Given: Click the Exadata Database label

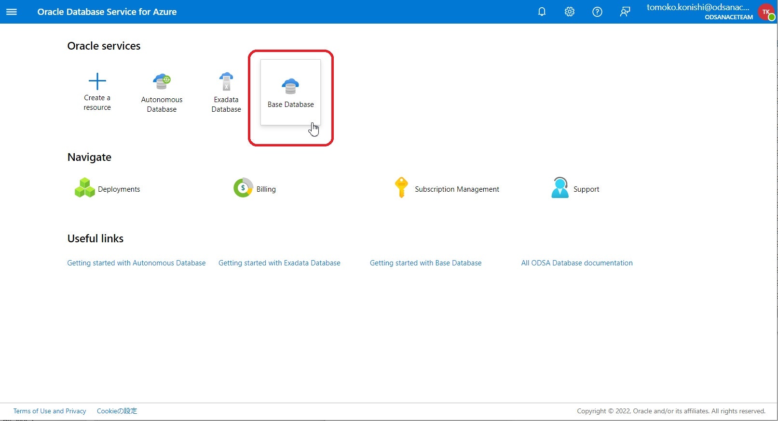Looking at the screenshot, I should (226, 105).
